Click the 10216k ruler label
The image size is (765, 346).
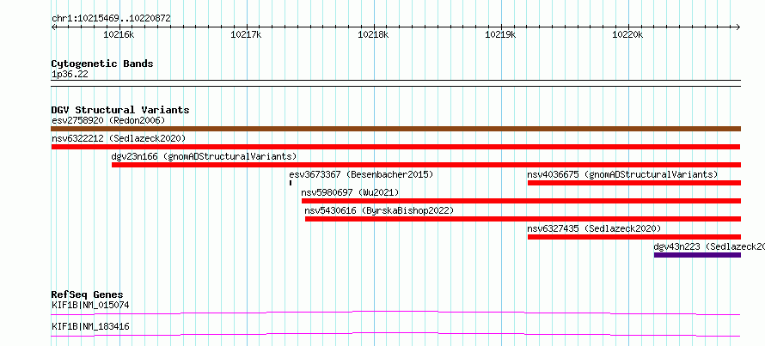[x=119, y=34]
